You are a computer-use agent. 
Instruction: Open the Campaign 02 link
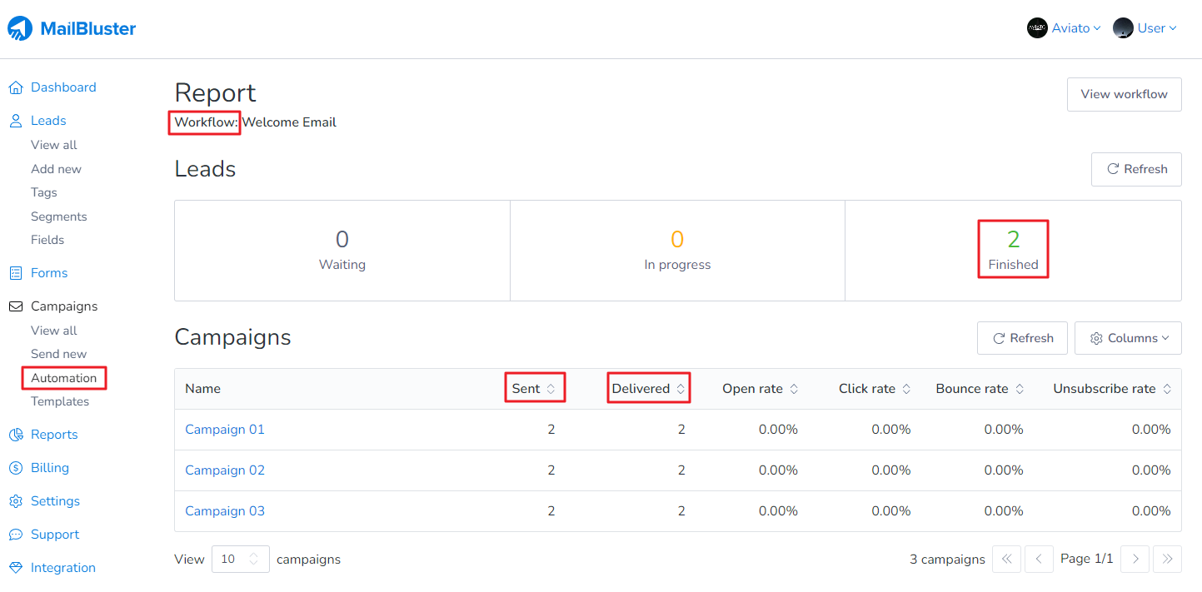point(225,470)
